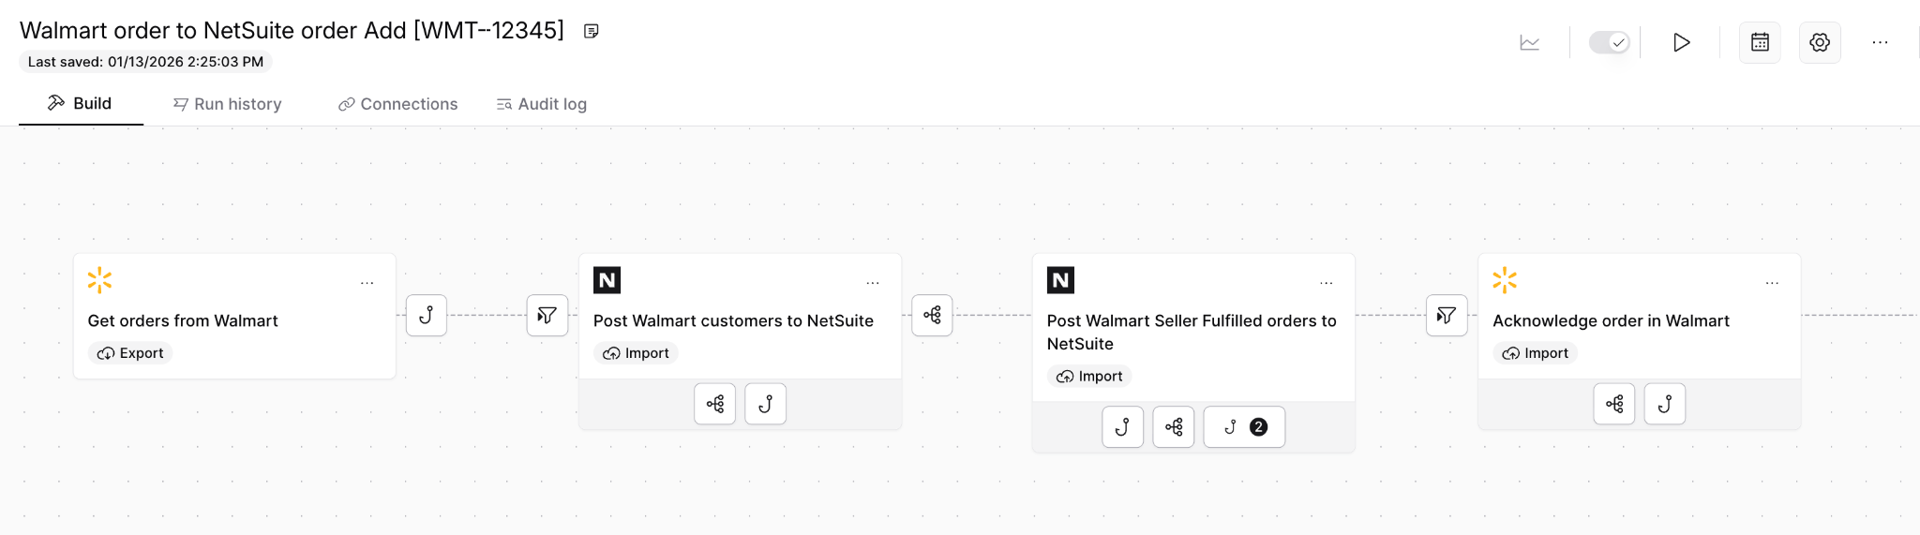The width and height of the screenshot is (1920, 535).
Task: Click the Export tag on Get orders card
Action: pos(130,353)
